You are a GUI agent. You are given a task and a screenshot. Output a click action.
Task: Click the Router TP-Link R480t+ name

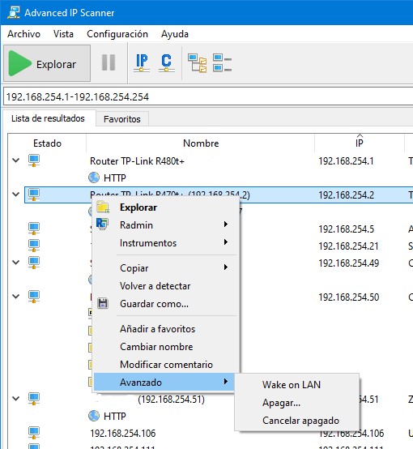click(137, 161)
